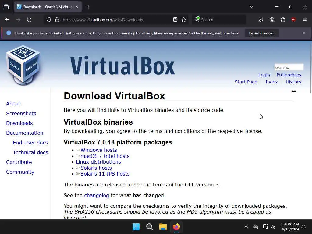Screen dimensions: 312x234
Task: Download Windows hosts package
Action: (x=98, y=150)
